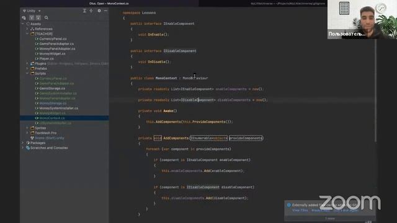Click the editor vertical scrollbar
Viewport: 397px width, 223px height.
click(x=375, y=90)
